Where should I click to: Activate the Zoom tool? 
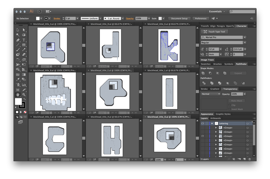point(24,95)
